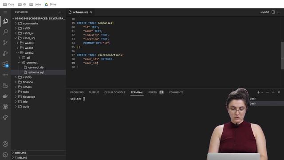Select the schema.sql editor tab
Screen dimensions: 284x160
coord(81,12)
